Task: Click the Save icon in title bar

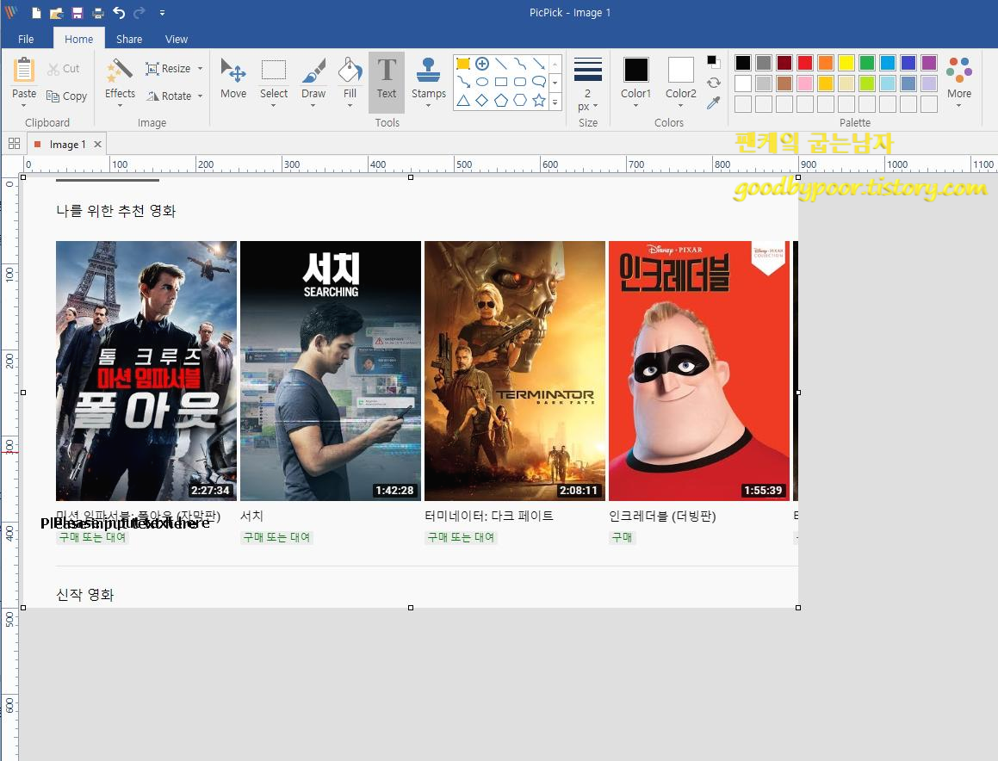Action: click(x=77, y=13)
